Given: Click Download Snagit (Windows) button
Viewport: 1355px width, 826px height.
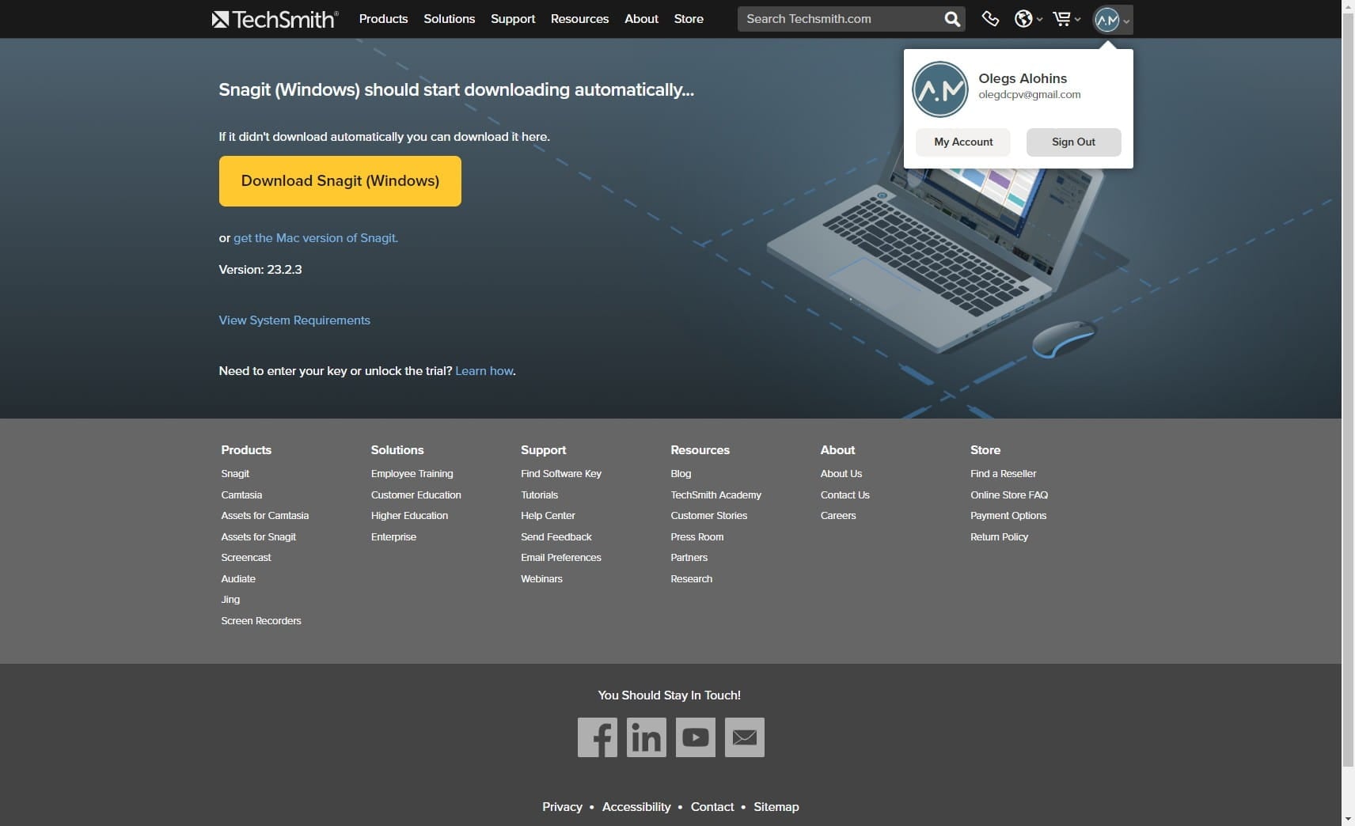Looking at the screenshot, I should coord(340,181).
